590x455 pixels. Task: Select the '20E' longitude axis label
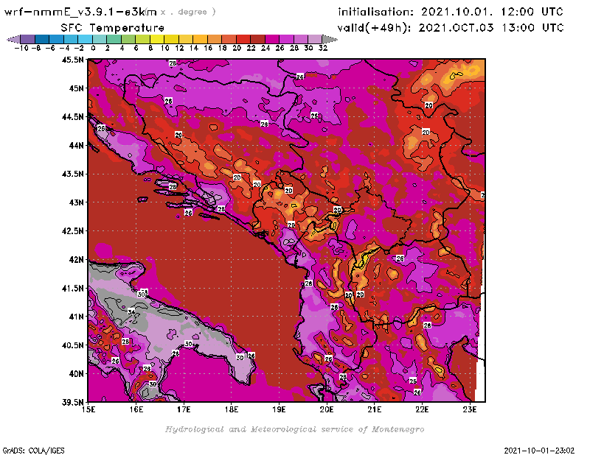click(327, 409)
